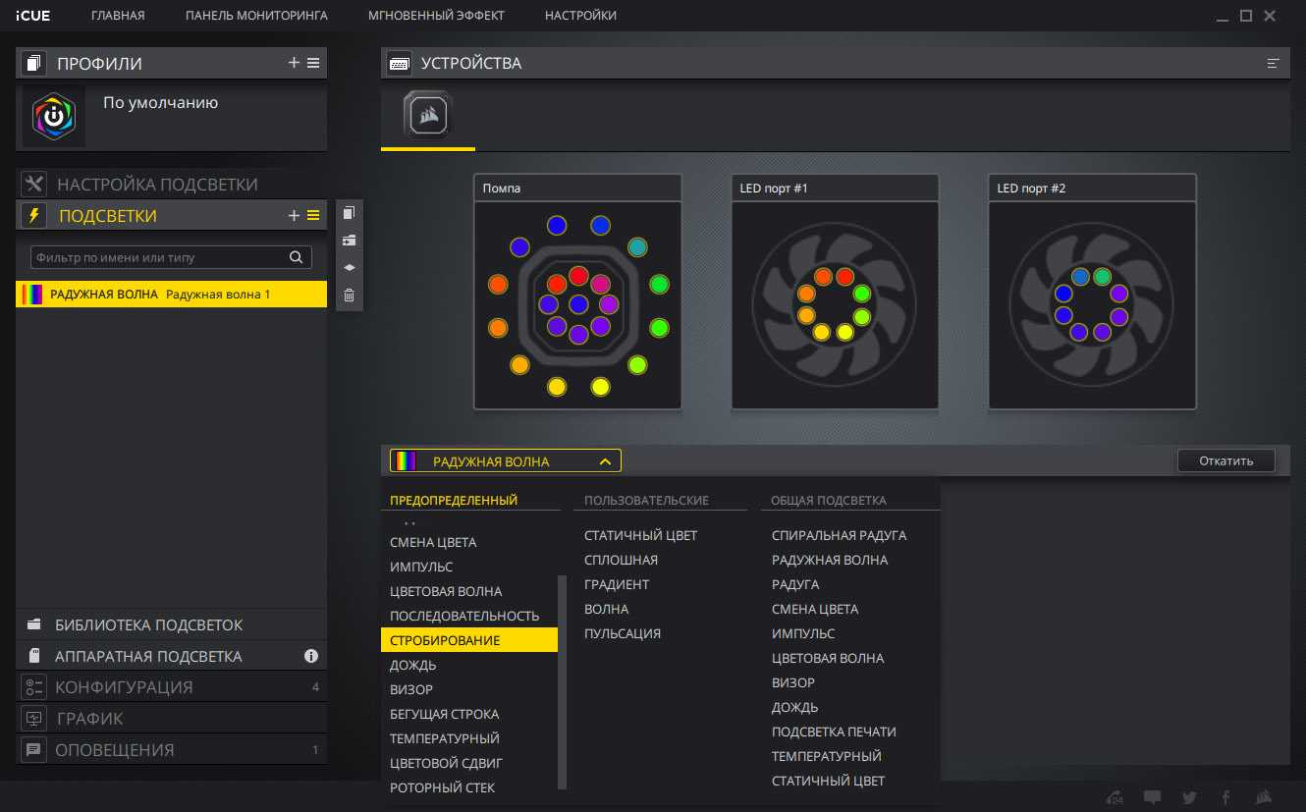Click the copy icon in lighting toolbar
This screenshot has width=1306, height=812.
click(x=349, y=213)
